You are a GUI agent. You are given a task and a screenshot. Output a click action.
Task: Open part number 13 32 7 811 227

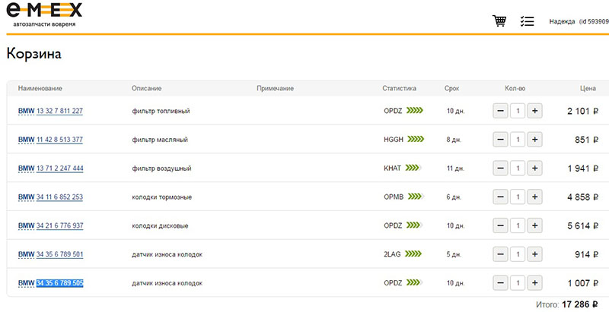(59, 111)
